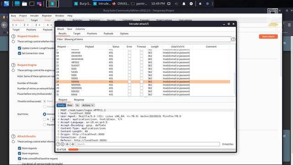This screenshot has width=293, height=165.
Task: Click the request viewer vertical scrollbar
Action: point(234,119)
